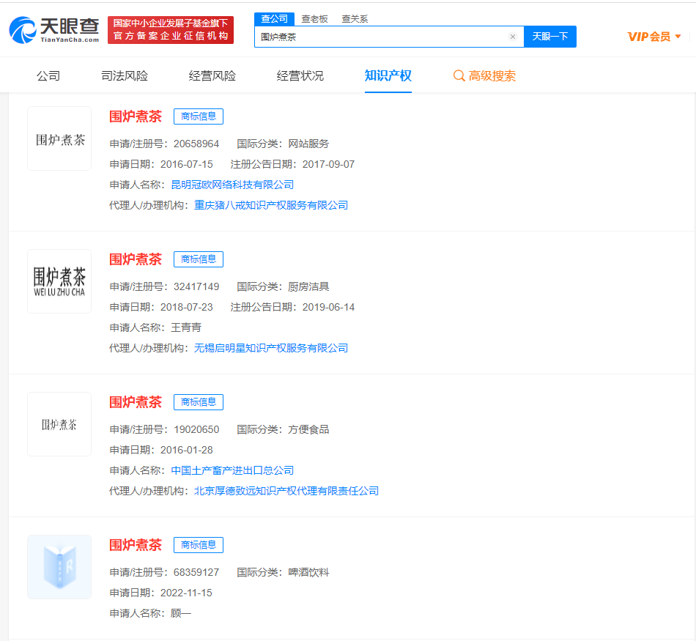Screen dimensions: 696x641
Task: Switch to the 公司 tab
Action: point(48,76)
